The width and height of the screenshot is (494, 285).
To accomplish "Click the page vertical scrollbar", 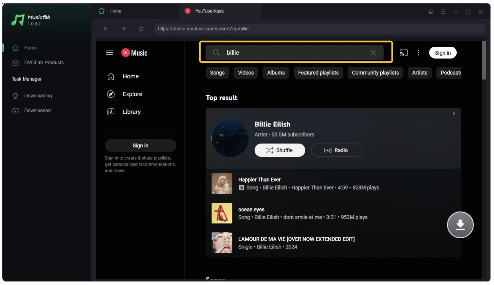I will [484, 60].
